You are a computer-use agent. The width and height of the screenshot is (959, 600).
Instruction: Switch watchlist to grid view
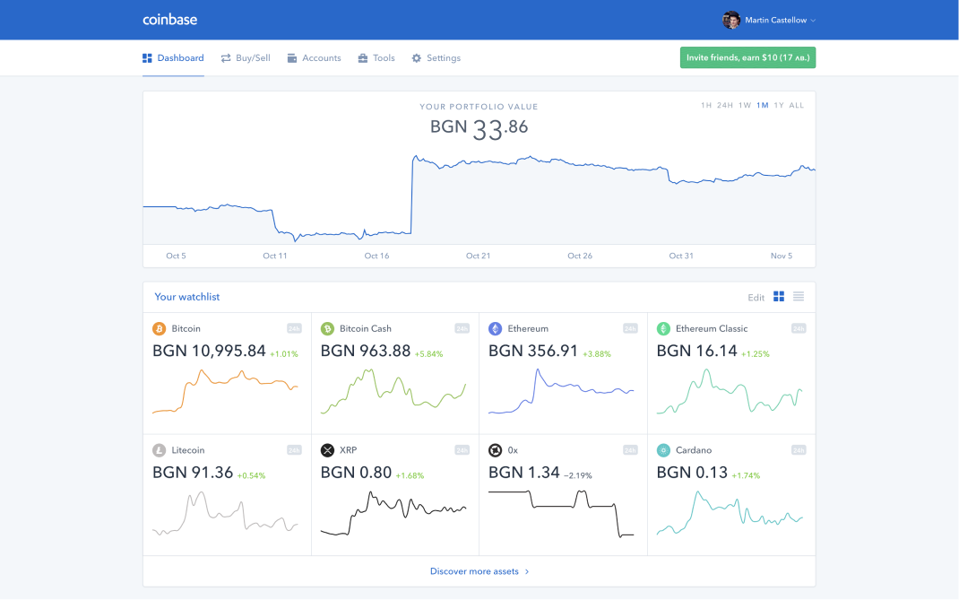point(779,296)
